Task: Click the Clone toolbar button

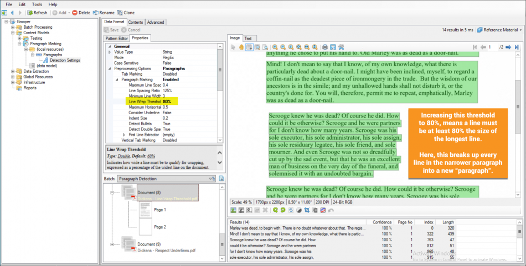Action: [126, 12]
